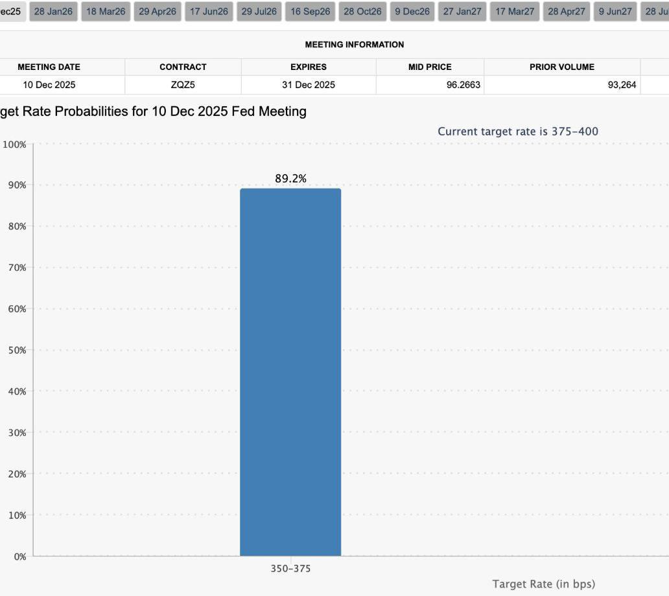Viewport: 669px width, 596px height.
Task: Click the 350-375 x-axis label
Action: click(290, 568)
